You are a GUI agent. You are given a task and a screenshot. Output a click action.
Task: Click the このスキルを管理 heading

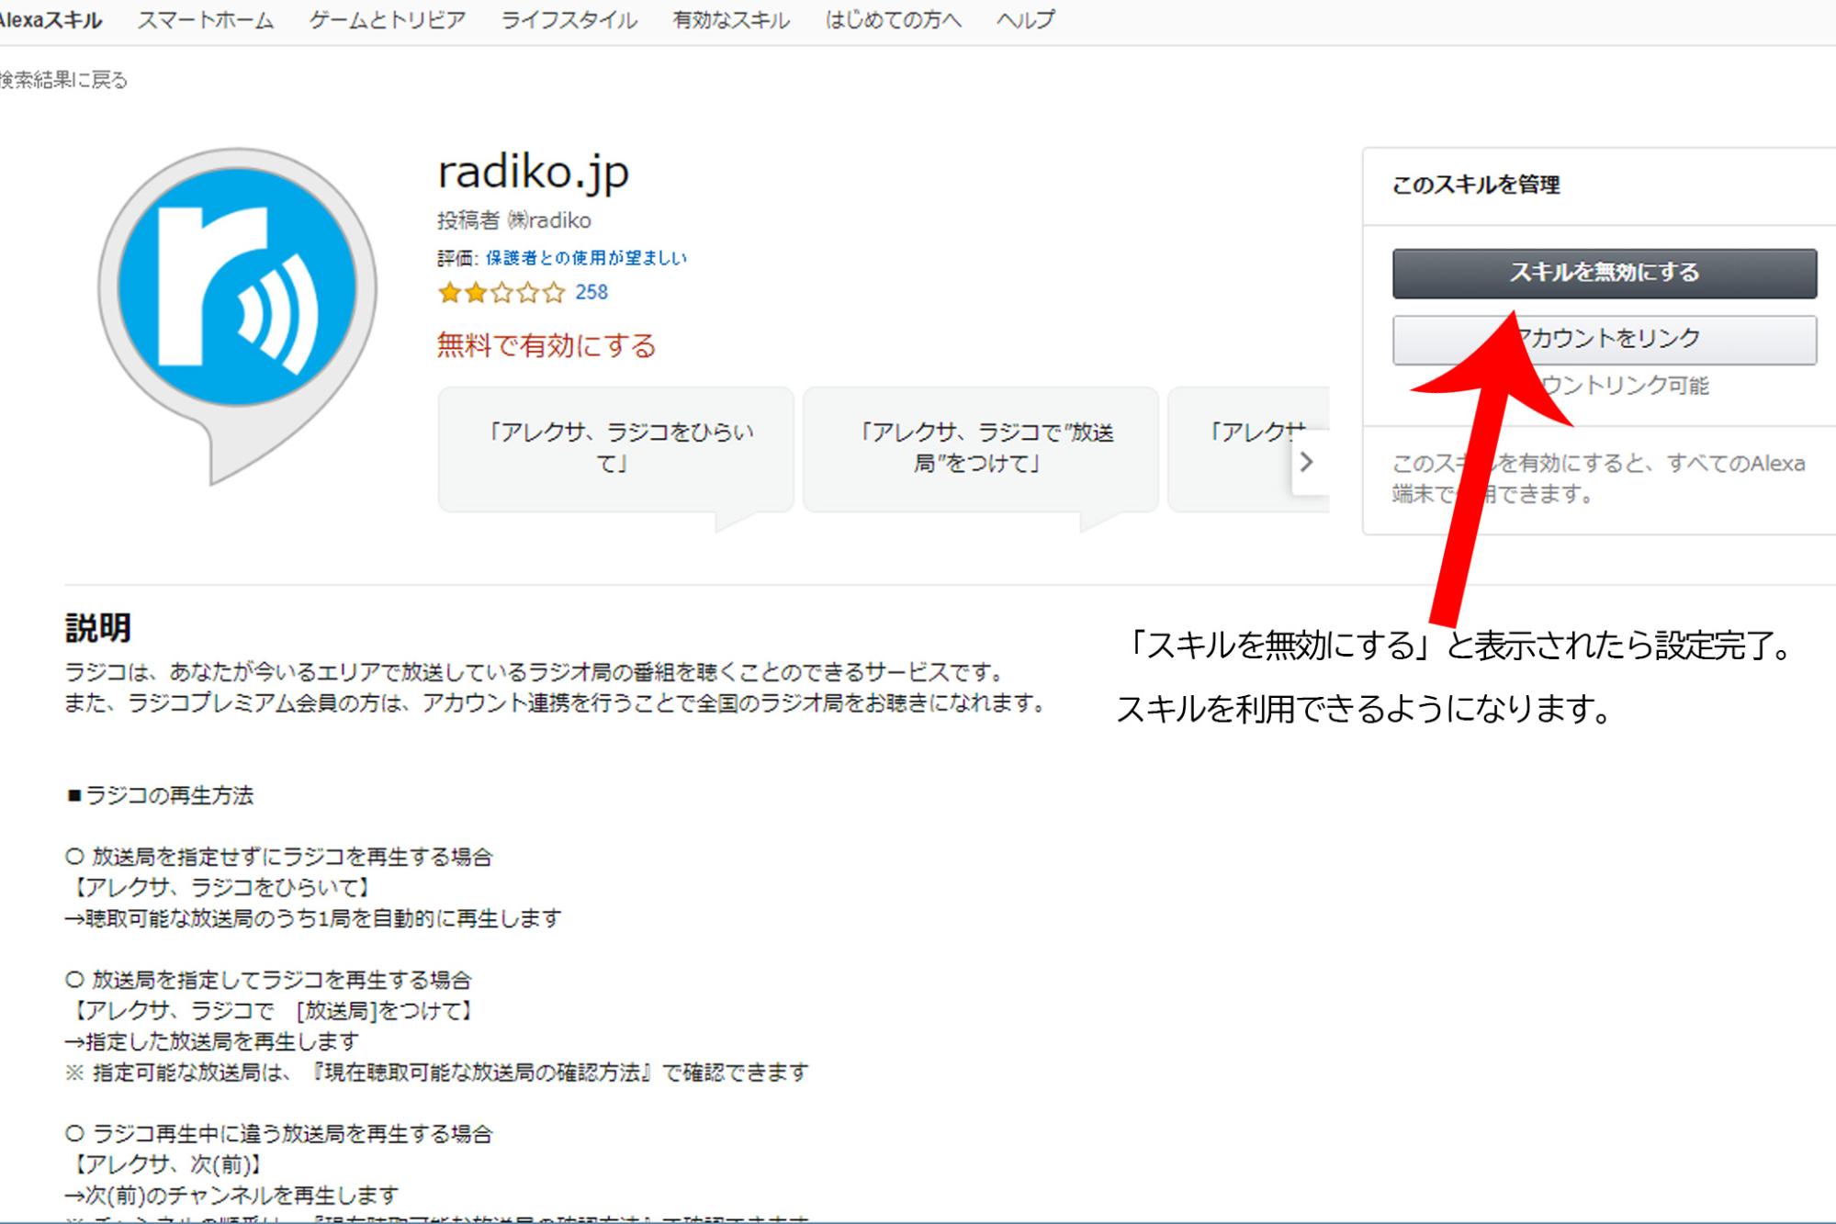(x=1476, y=185)
